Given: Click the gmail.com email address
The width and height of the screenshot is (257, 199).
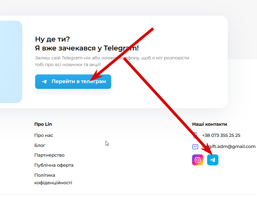Looking at the screenshot, I should [x=229, y=147].
